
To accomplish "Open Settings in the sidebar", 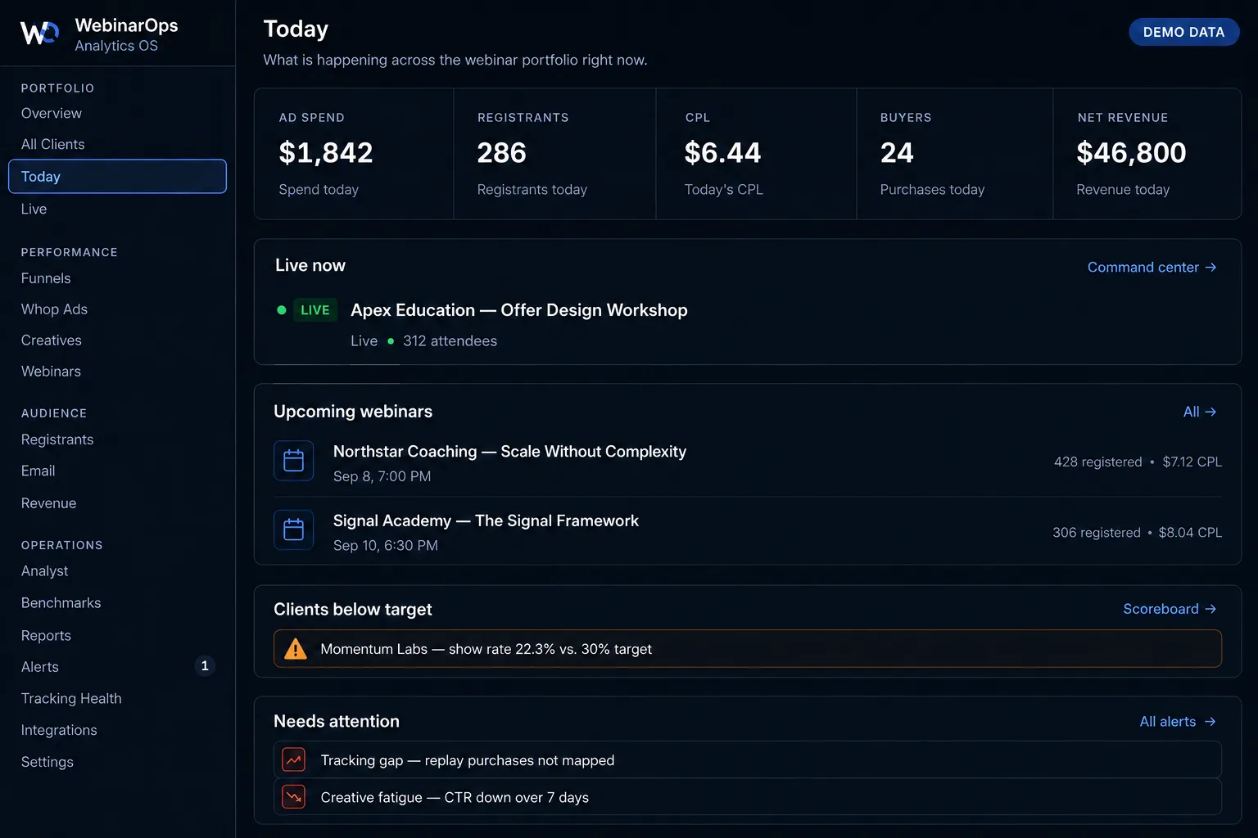I will pyautogui.click(x=48, y=762).
